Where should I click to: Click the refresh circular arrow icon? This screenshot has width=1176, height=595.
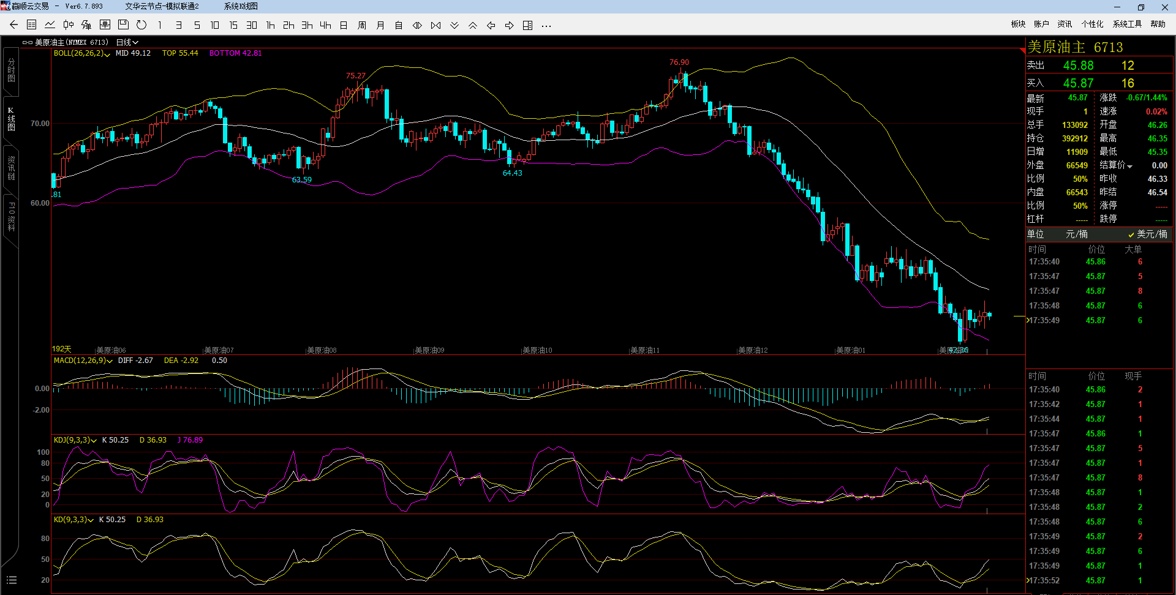[x=141, y=25]
